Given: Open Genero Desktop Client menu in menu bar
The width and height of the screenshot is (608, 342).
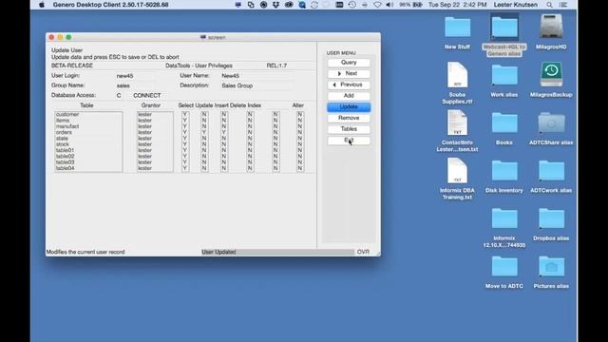Looking at the screenshot, I should click(x=110, y=5).
